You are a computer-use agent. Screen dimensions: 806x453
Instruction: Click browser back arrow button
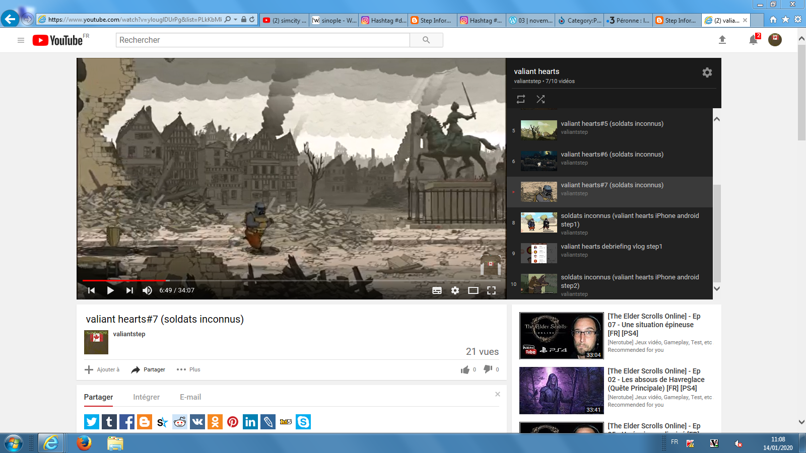10,19
